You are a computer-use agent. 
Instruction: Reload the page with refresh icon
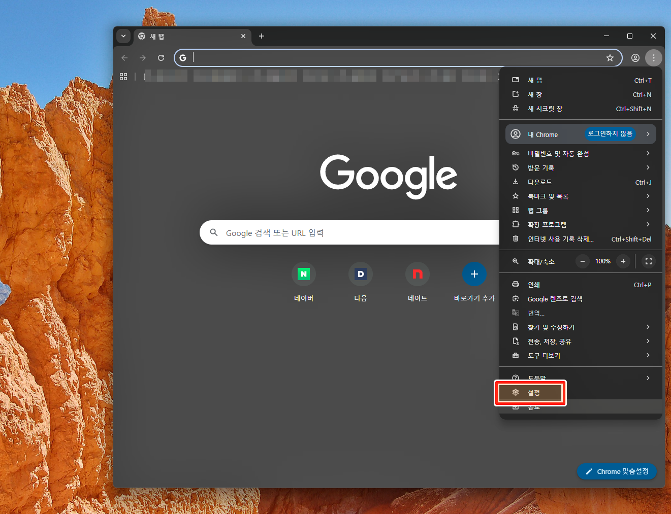161,58
